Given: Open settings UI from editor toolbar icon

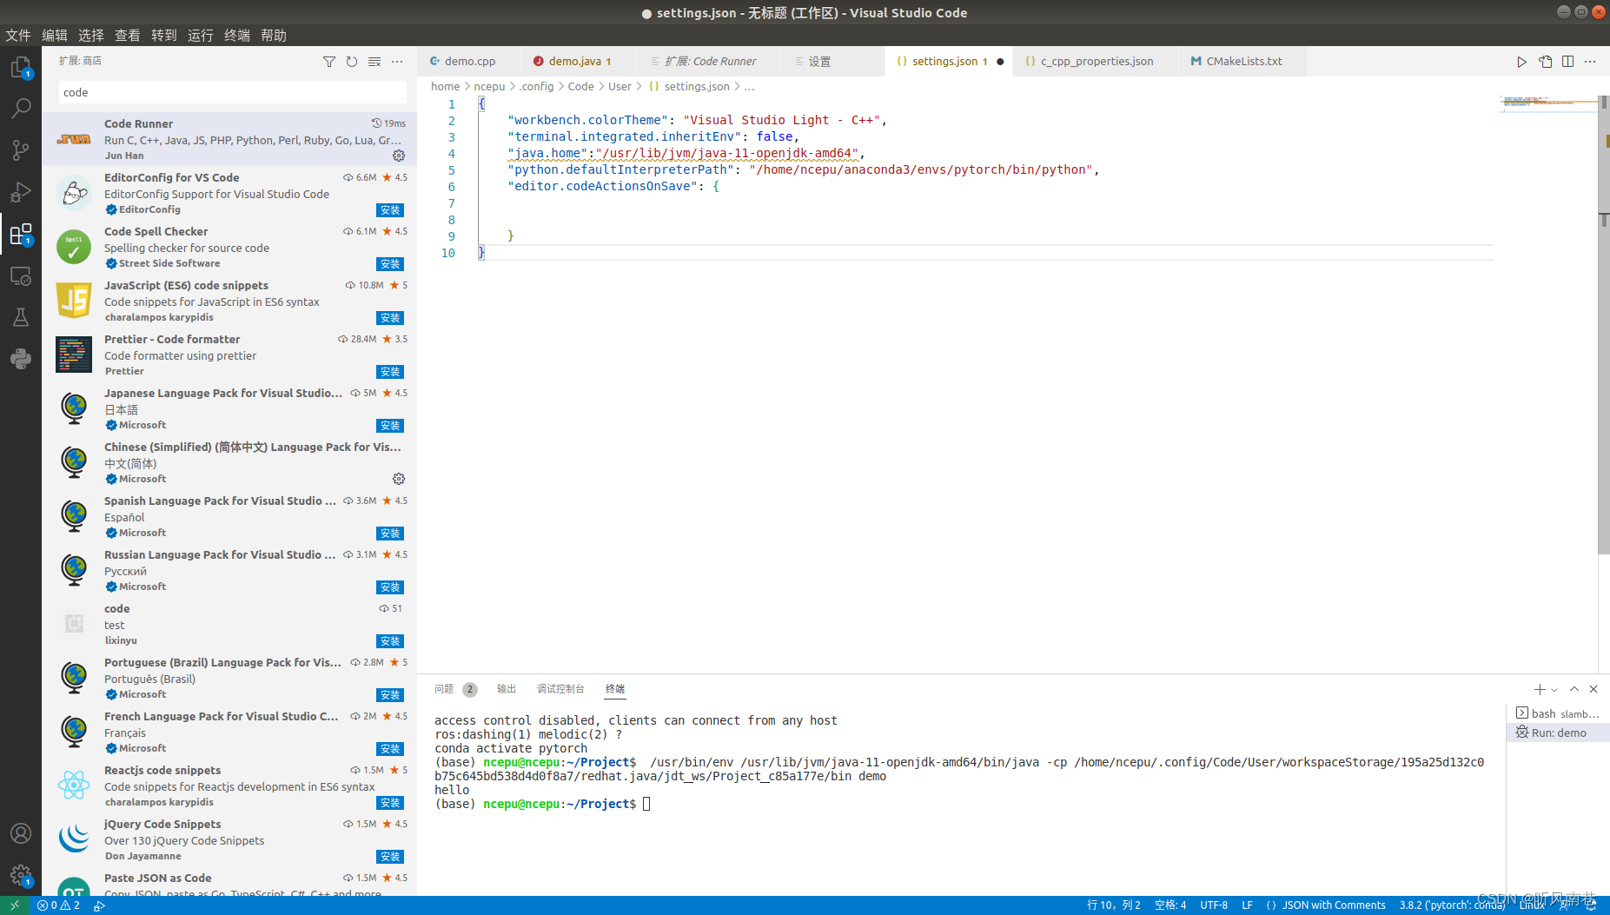Looking at the screenshot, I should [1545, 62].
